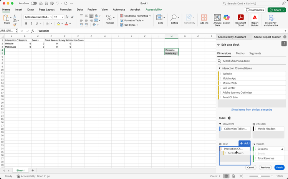
Task: Click the Cancel button
Action: tap(250, 167)
